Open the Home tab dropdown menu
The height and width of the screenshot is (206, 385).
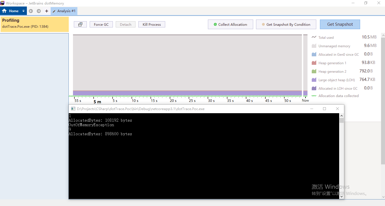(x=23, y=11)
